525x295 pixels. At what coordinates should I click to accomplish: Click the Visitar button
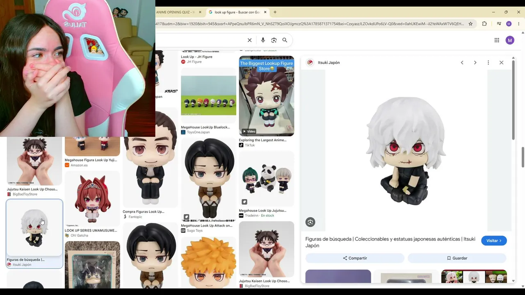tap(494, 241)
